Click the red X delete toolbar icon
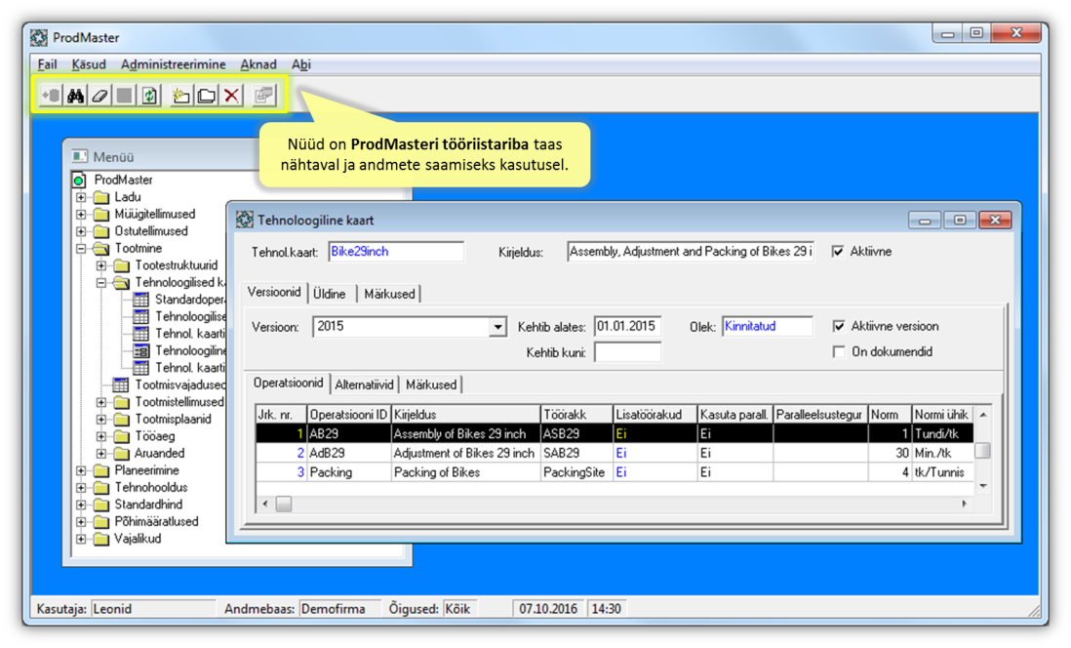The height and width of the screenshot is (648, 1071). 231,96
